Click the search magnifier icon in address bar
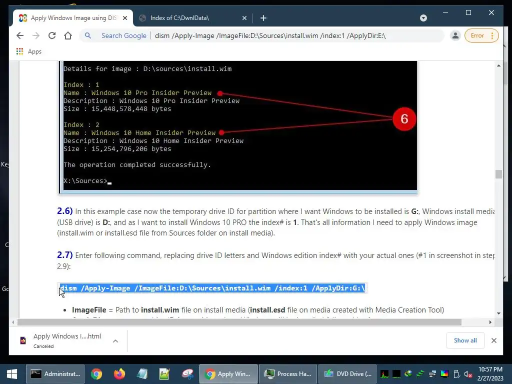This screenshot has height=384, width=512. tap(88, 35)
